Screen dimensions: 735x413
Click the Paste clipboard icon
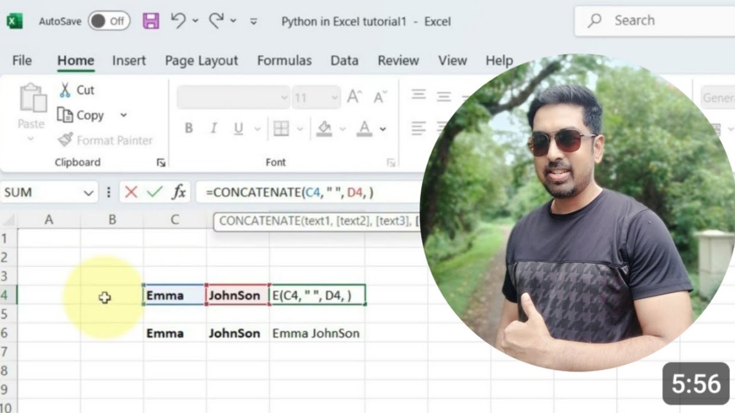pos(33,98)
